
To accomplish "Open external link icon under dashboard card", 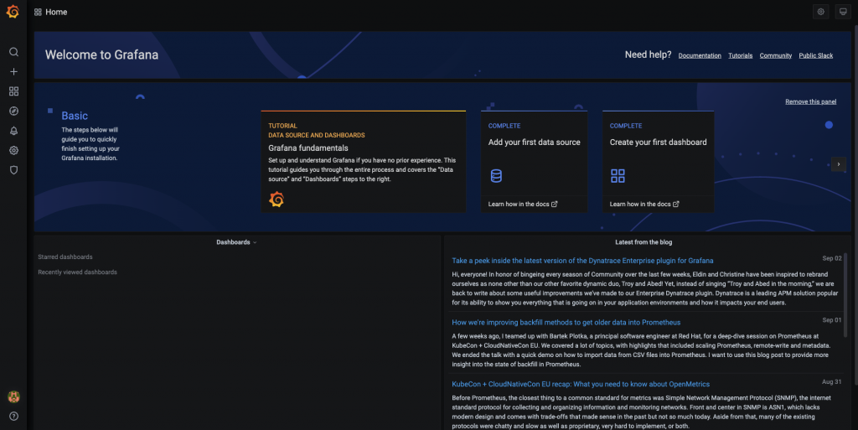I will click(676, 204).
